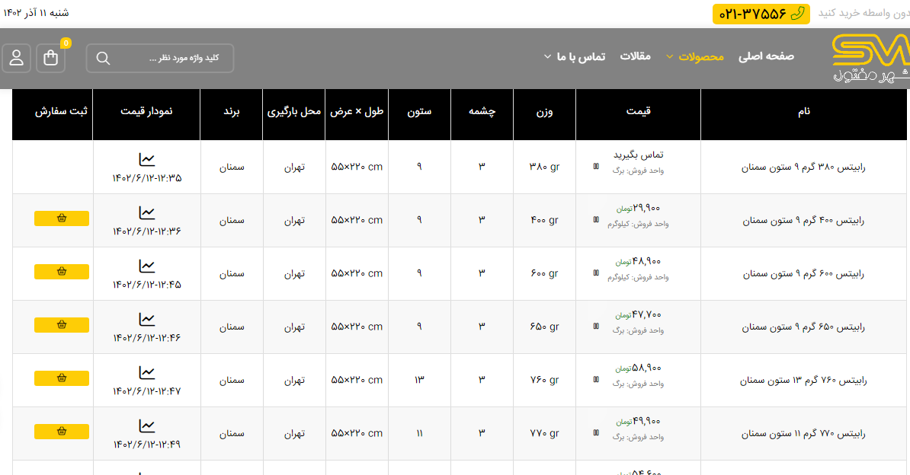Open price chart for Rabitz 380 gr
The image size is (910, 475).
tap(146, 160)
